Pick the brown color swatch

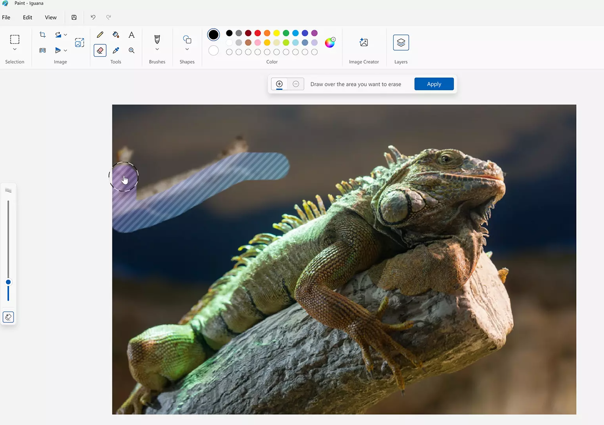pos(248,43)
